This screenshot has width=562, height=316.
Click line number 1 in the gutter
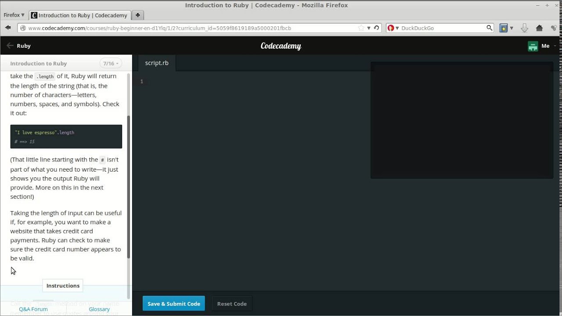(x=142, y=81)
